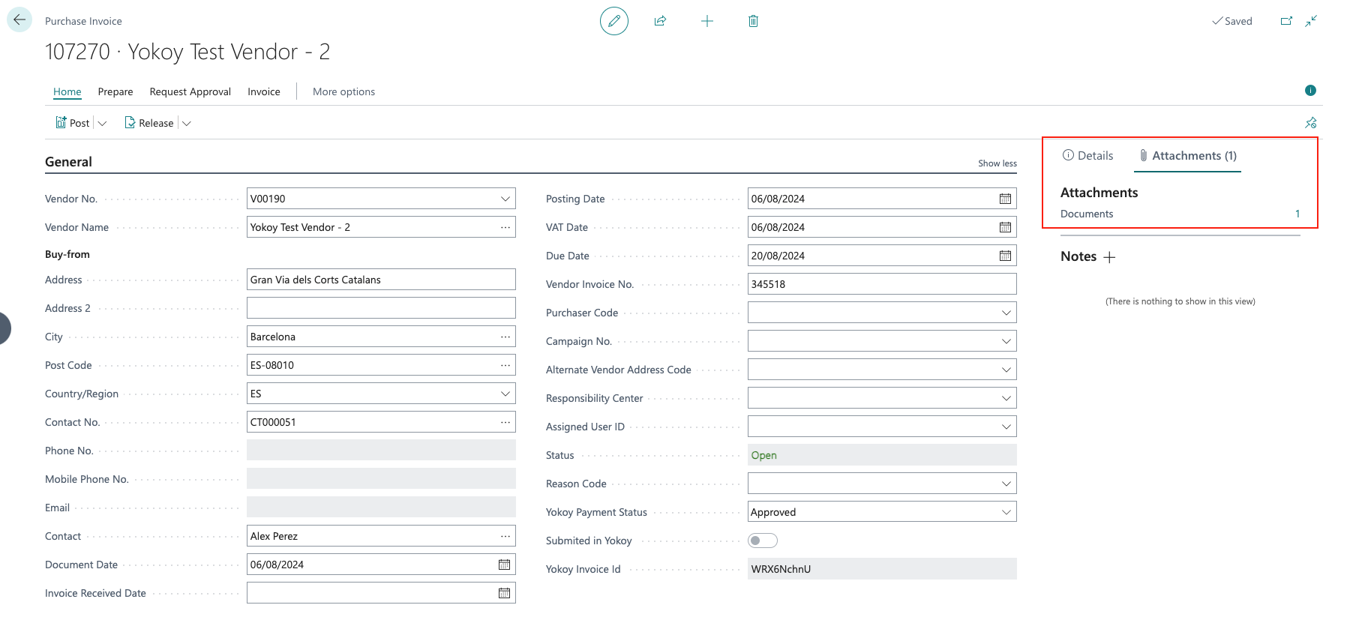This screenshot has width=1350, height=620.
Task: Click Show less link
Action: point(997,163)
